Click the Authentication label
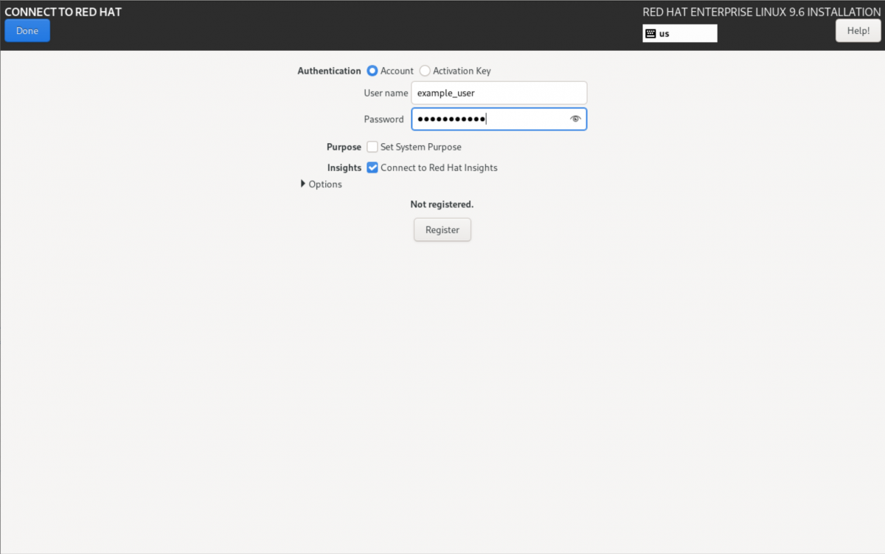 pyautogui.click(x=329, y=71)
